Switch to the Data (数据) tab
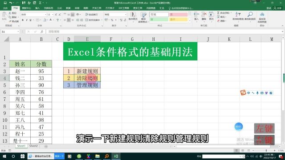Screen dimensions: 285x160 click(x=68, y=8)
